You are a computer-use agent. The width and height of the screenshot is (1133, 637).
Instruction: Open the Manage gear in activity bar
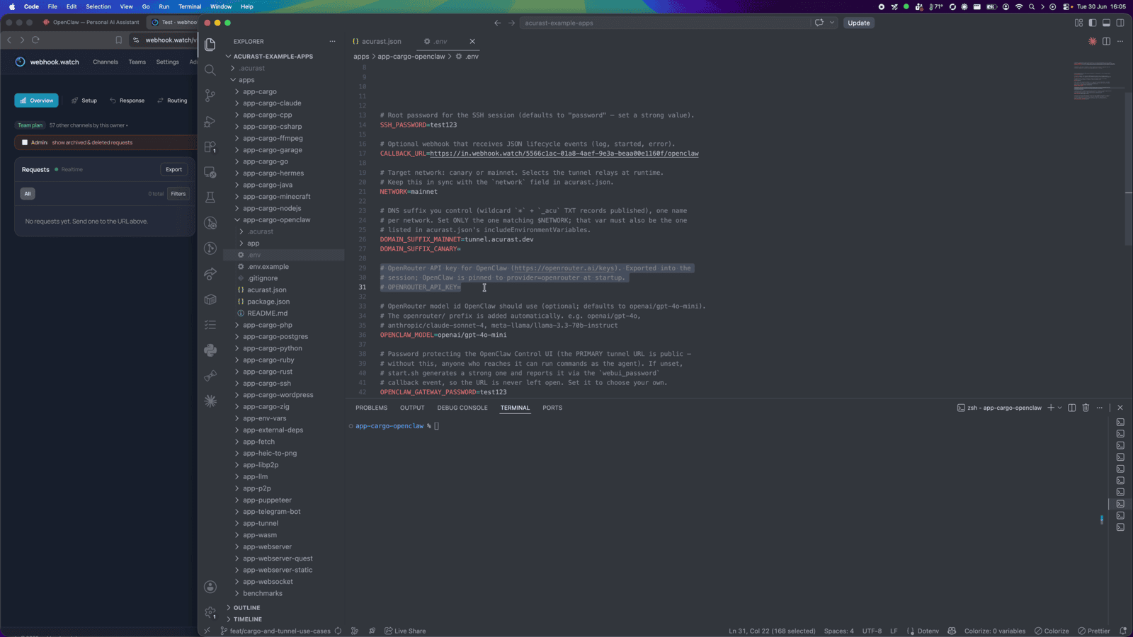pos(210,612)
